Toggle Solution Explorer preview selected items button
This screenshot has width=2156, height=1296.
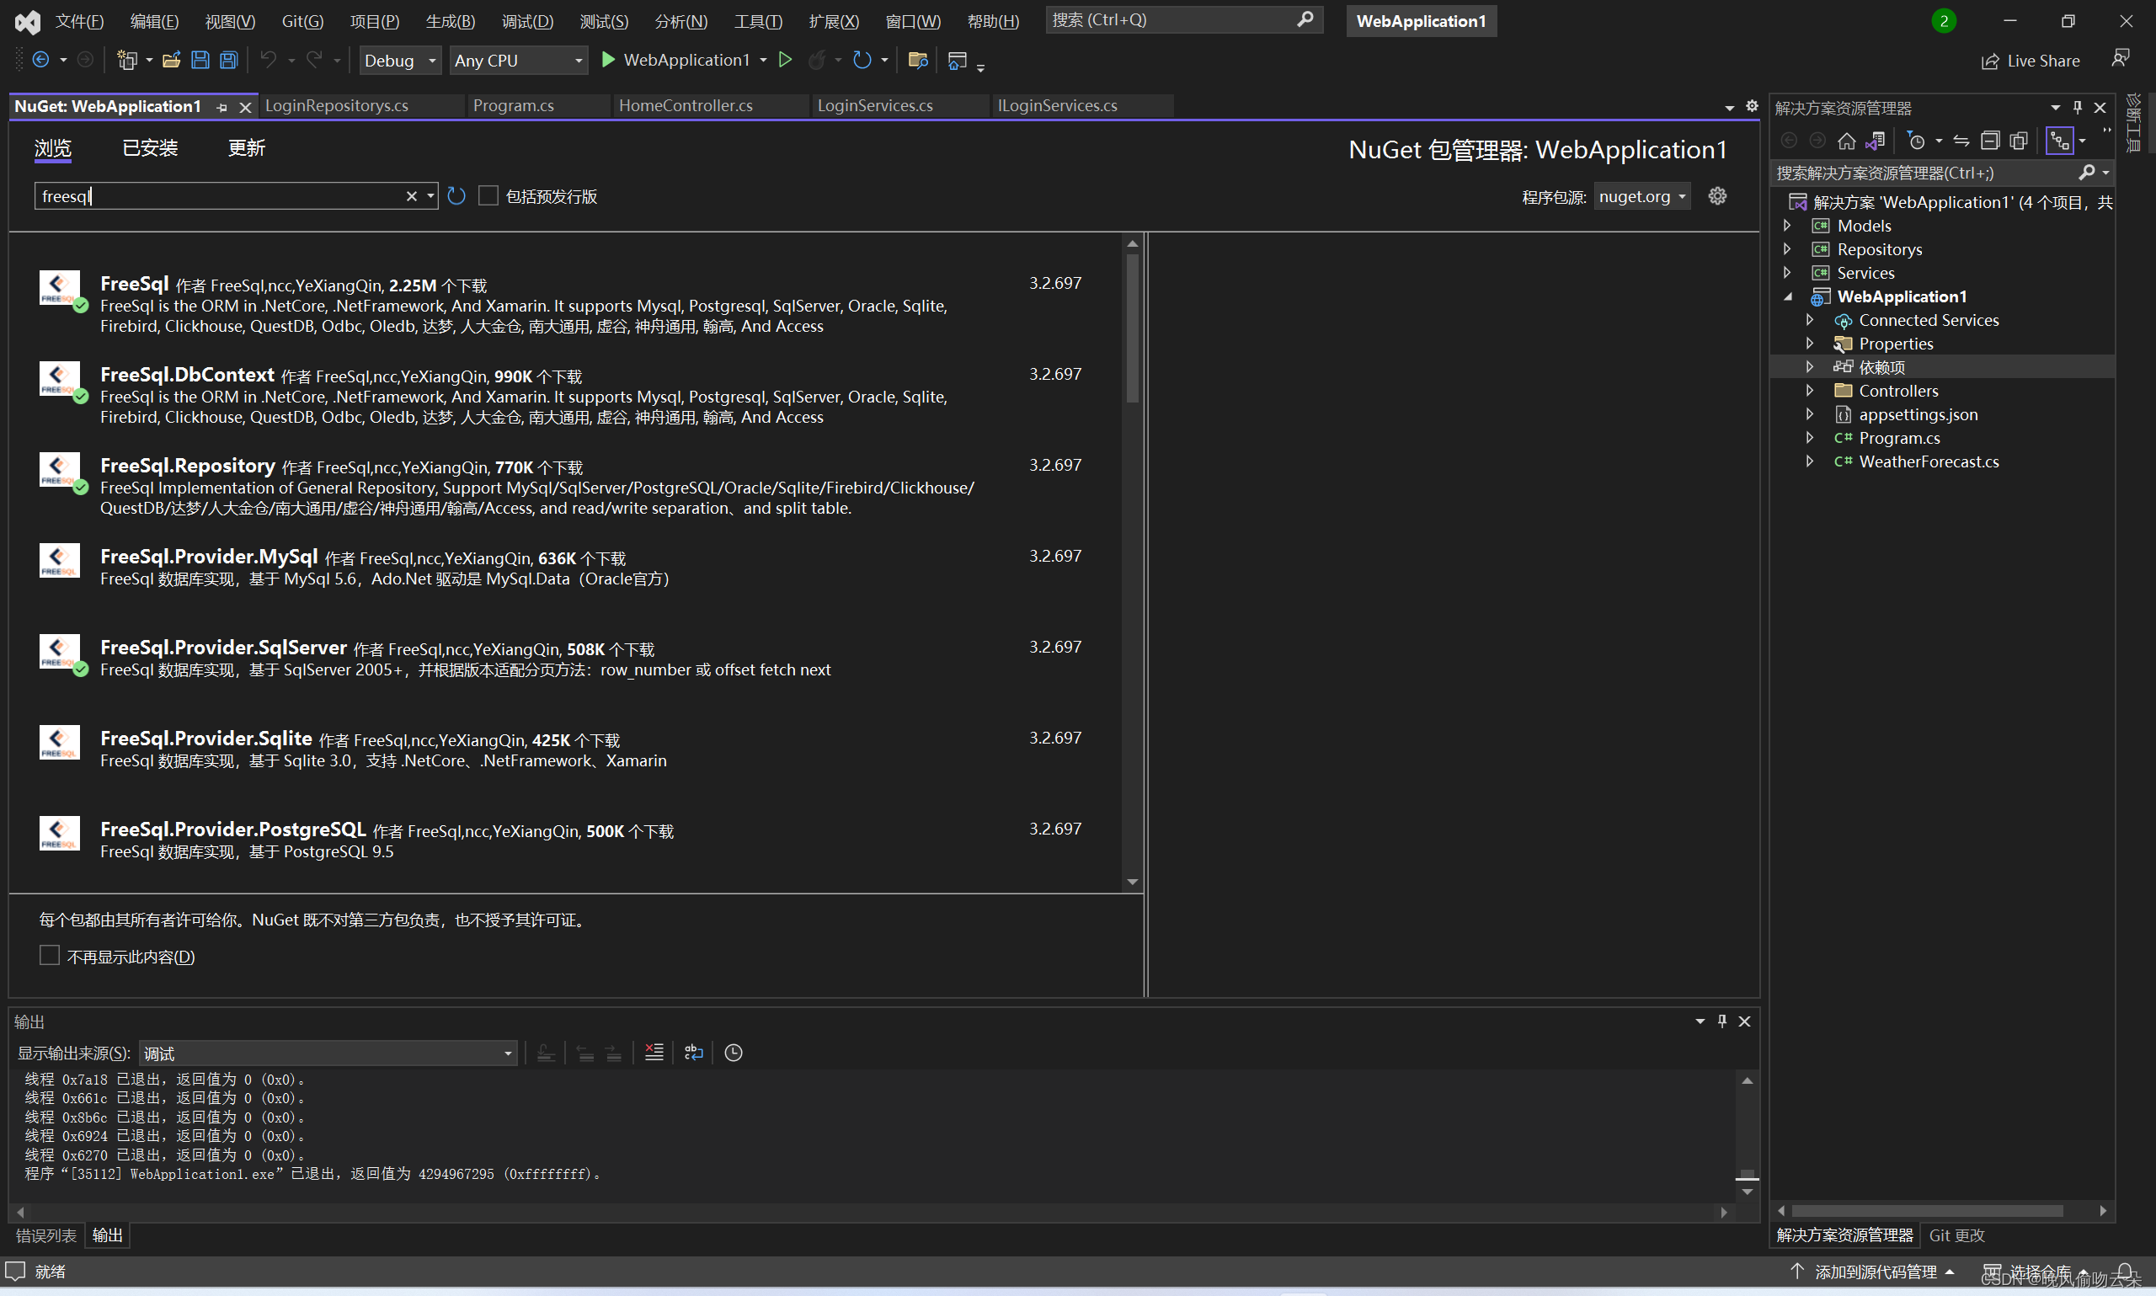click(x=2060, y=141)
